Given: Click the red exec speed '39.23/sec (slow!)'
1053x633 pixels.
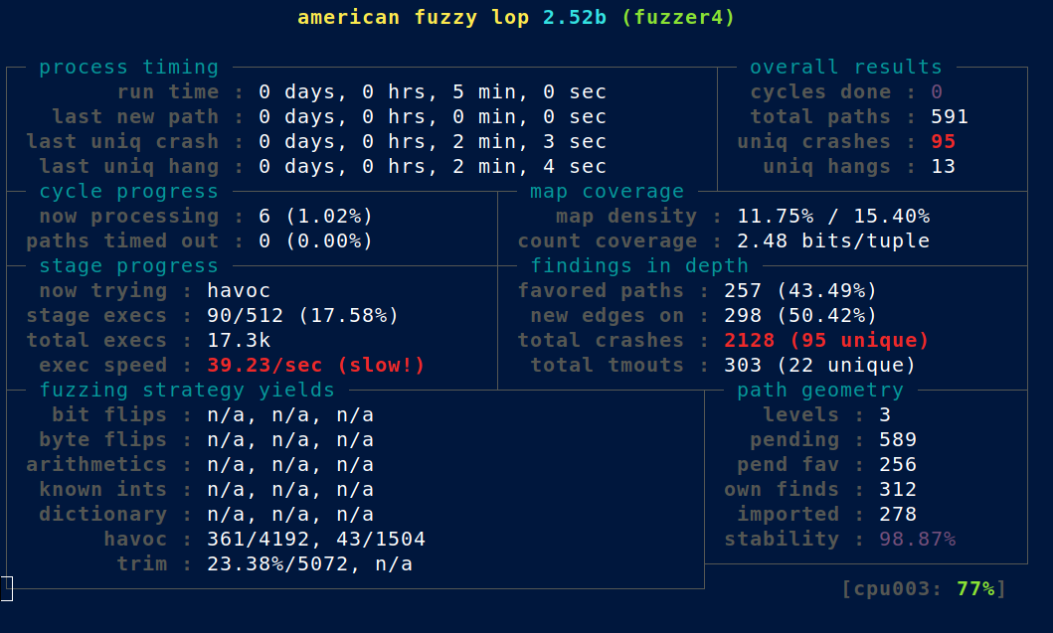Looking at the screenshot, I should point(315,365).
